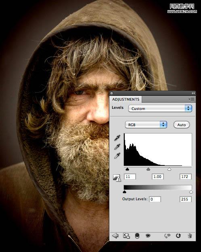
Task: Open the Levels preset dropdown showing Custom
Action: (x=160, y=108)
